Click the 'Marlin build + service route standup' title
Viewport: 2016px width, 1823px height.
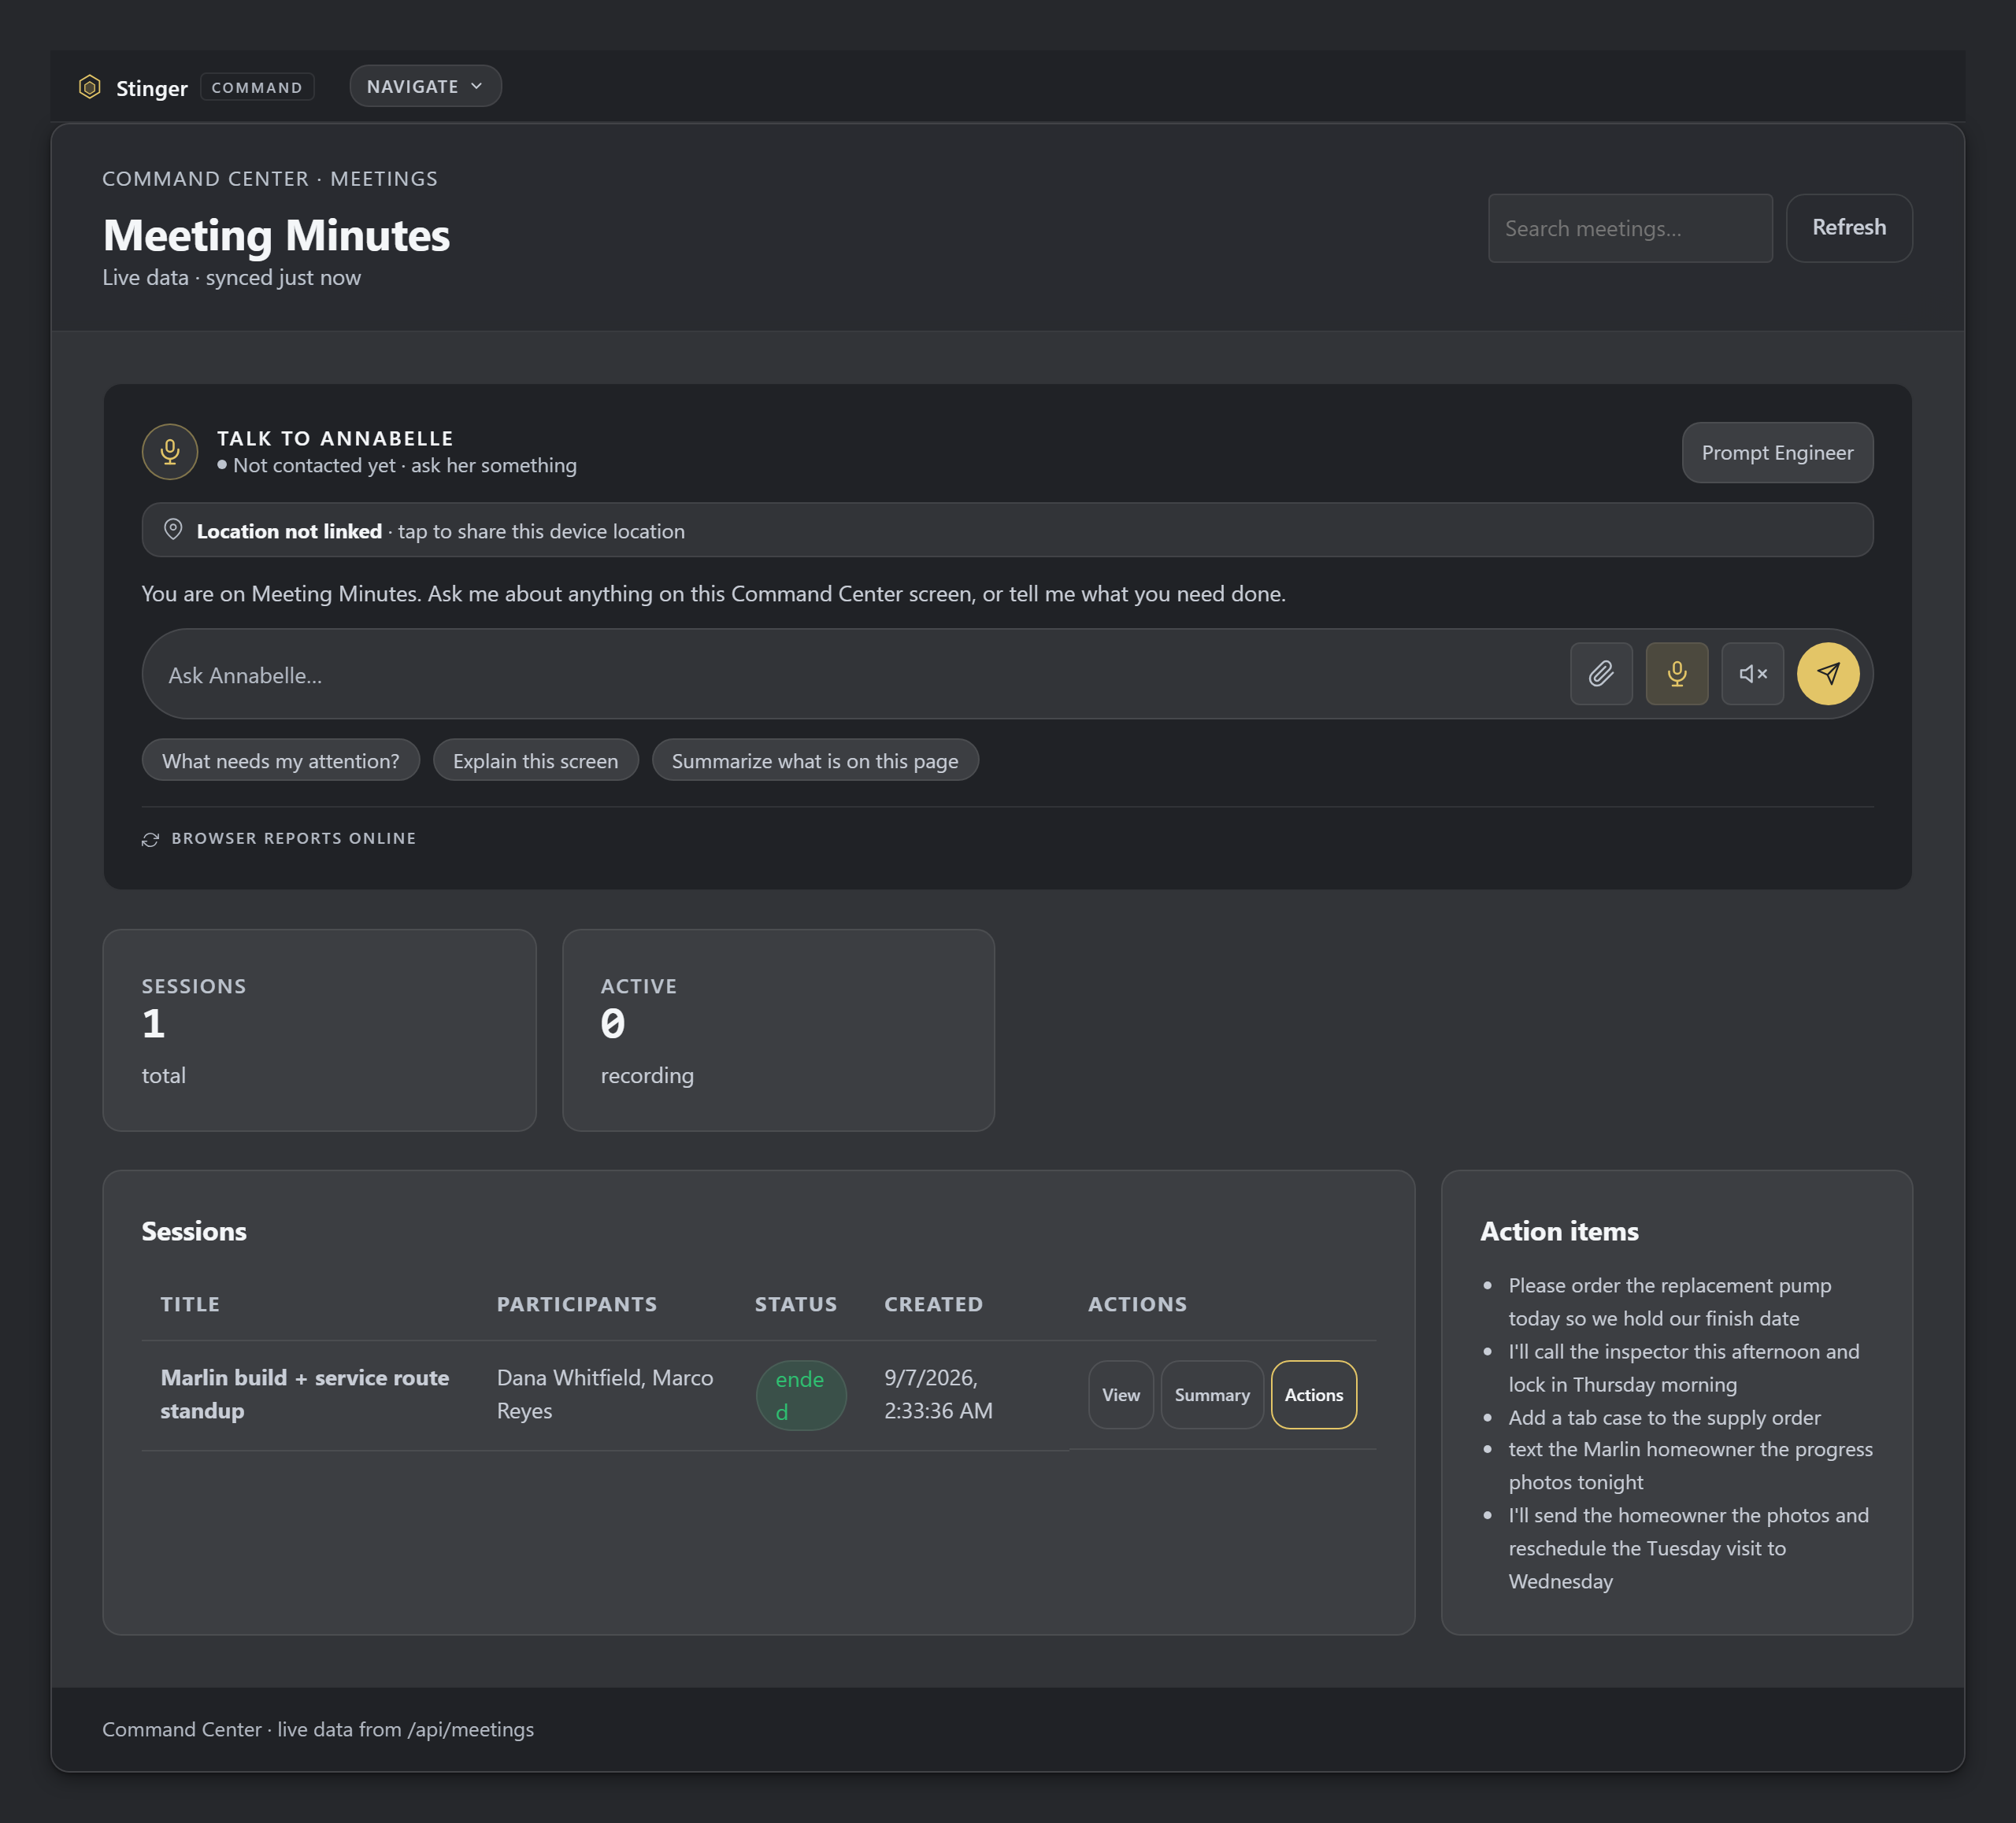tap(305, 1394)
